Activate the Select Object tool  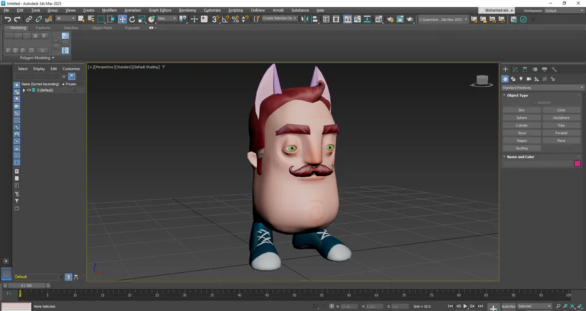click(81, 19)
